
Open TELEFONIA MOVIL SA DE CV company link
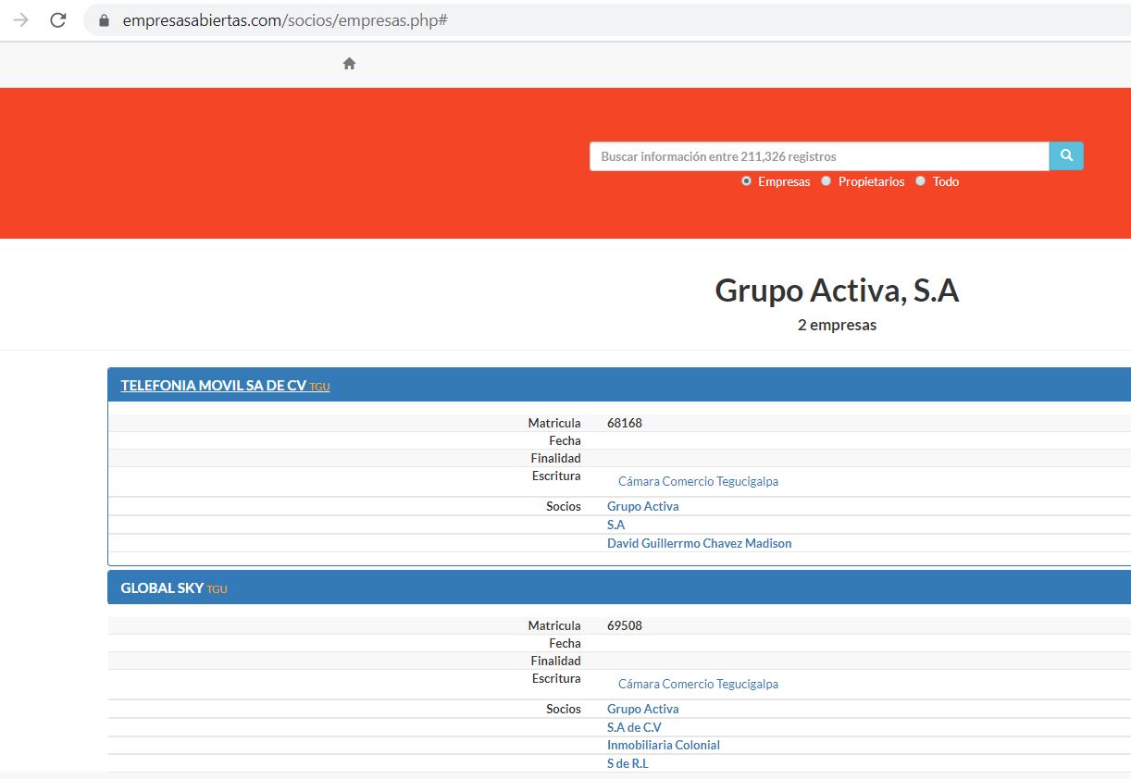(x=213, y=386)
